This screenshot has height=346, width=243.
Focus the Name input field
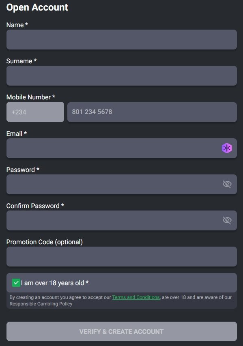tap(122, 39)
